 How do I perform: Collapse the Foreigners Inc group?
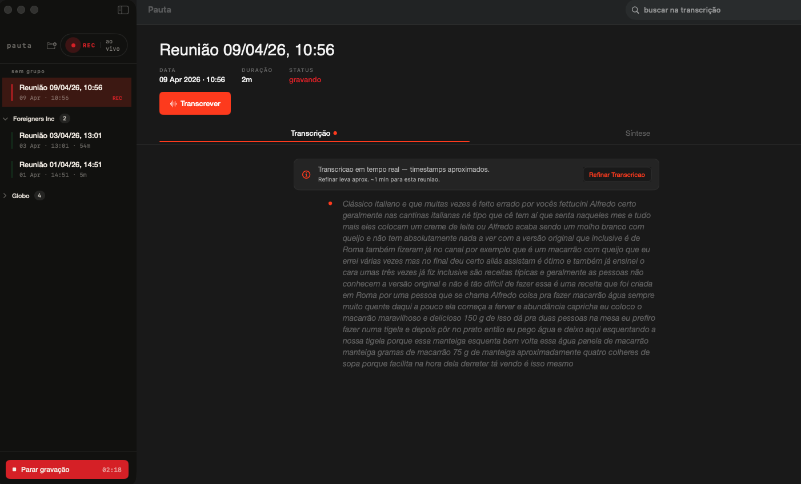pos(6,119)
